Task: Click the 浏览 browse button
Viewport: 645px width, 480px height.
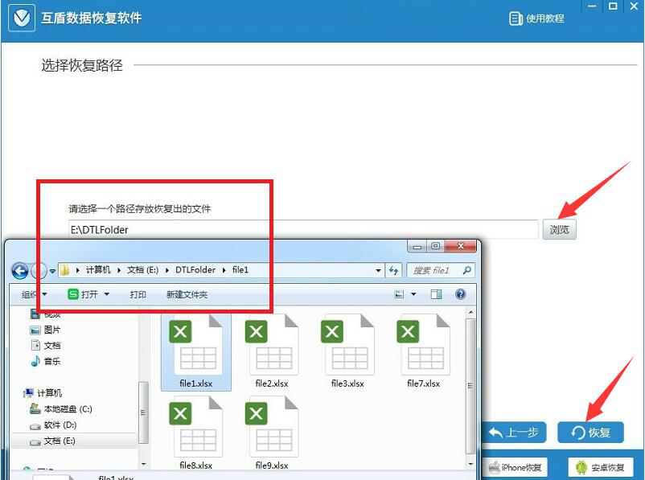Action: click(559, 229)
